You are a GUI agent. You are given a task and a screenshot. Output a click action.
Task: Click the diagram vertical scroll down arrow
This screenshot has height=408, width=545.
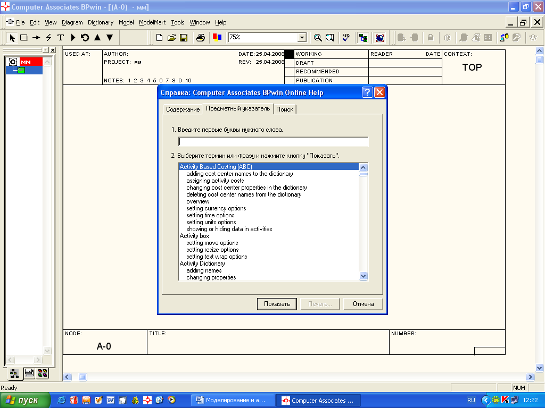tap(540, 368)
